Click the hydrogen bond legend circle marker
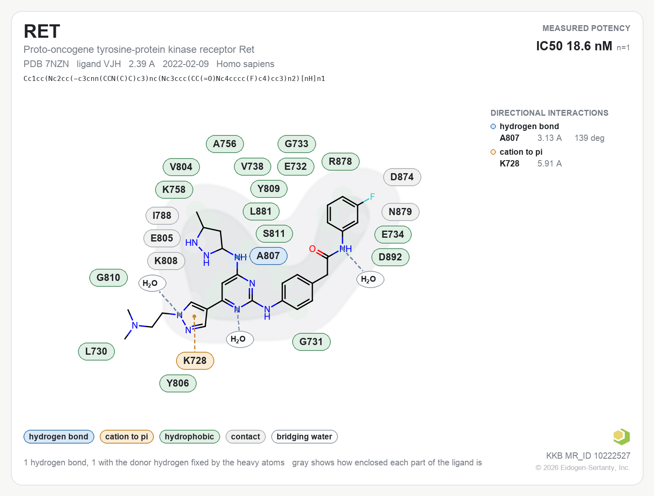Viewport: 654px width, 496px height. click(493, 127)
